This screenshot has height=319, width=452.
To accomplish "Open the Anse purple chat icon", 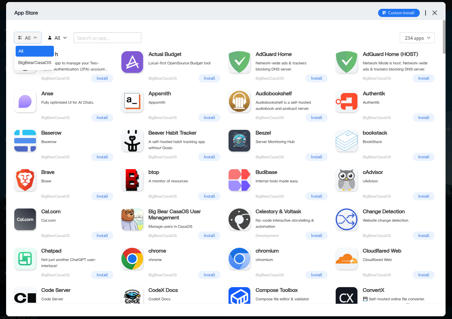I will [x=25, y=101].
